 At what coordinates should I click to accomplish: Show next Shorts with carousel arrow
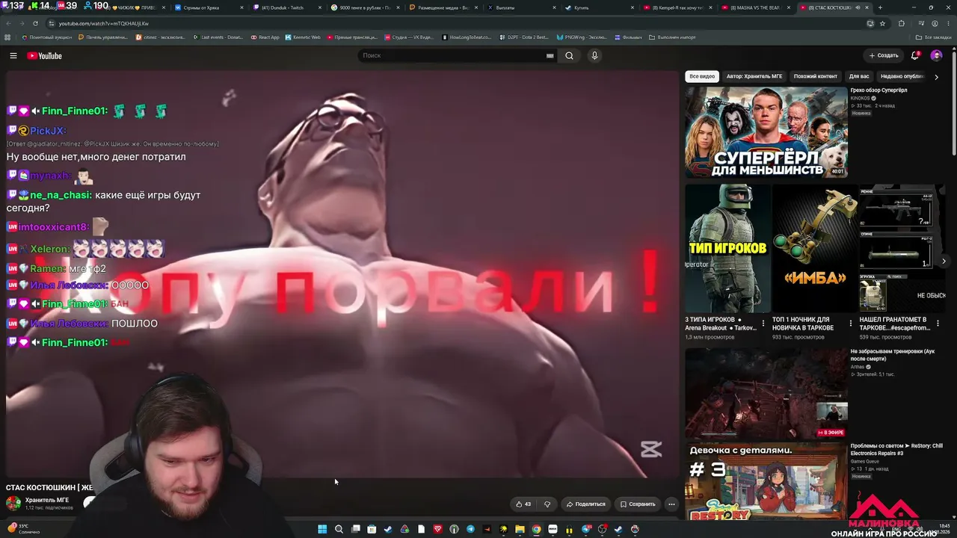click(x=944, y=261)
